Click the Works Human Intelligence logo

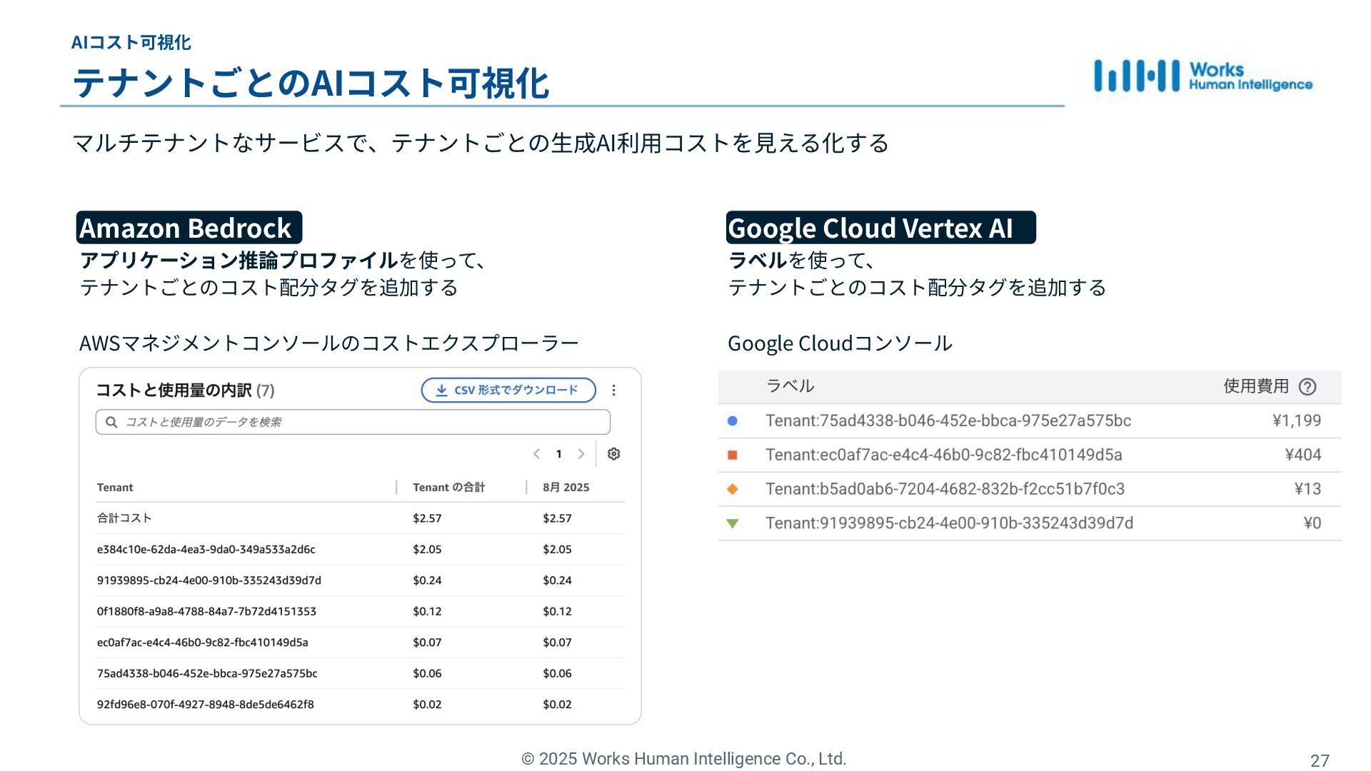(x=1202, y=76)
